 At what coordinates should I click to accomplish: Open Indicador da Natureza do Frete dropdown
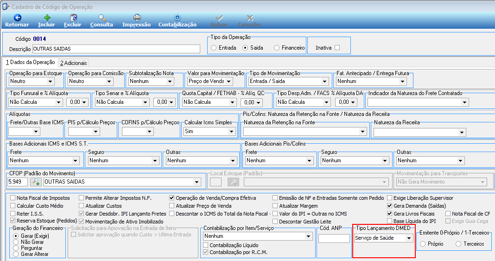point(464,102)
